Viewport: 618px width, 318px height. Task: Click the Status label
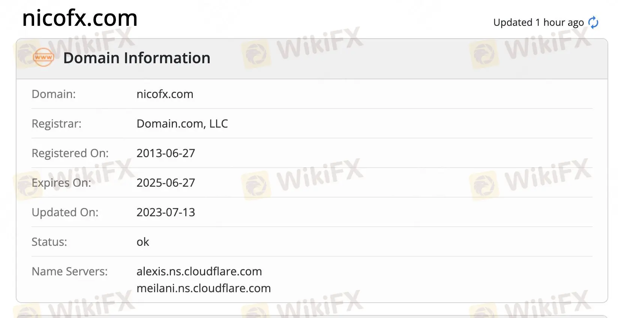[x=49, y=242]
